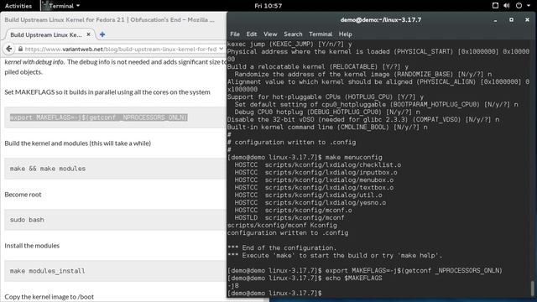Screen dimensions: 537x302
Task: Click the lock icon in Firefox address bar
Action: 20,49
